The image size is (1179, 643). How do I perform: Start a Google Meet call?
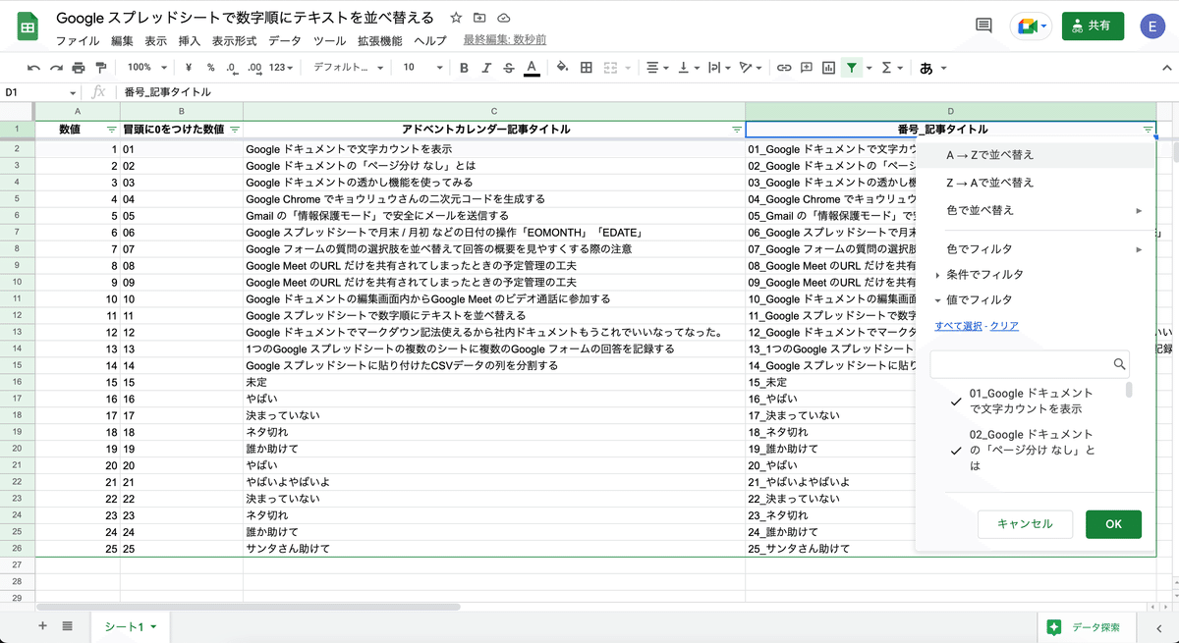[x=1031, y=27]
